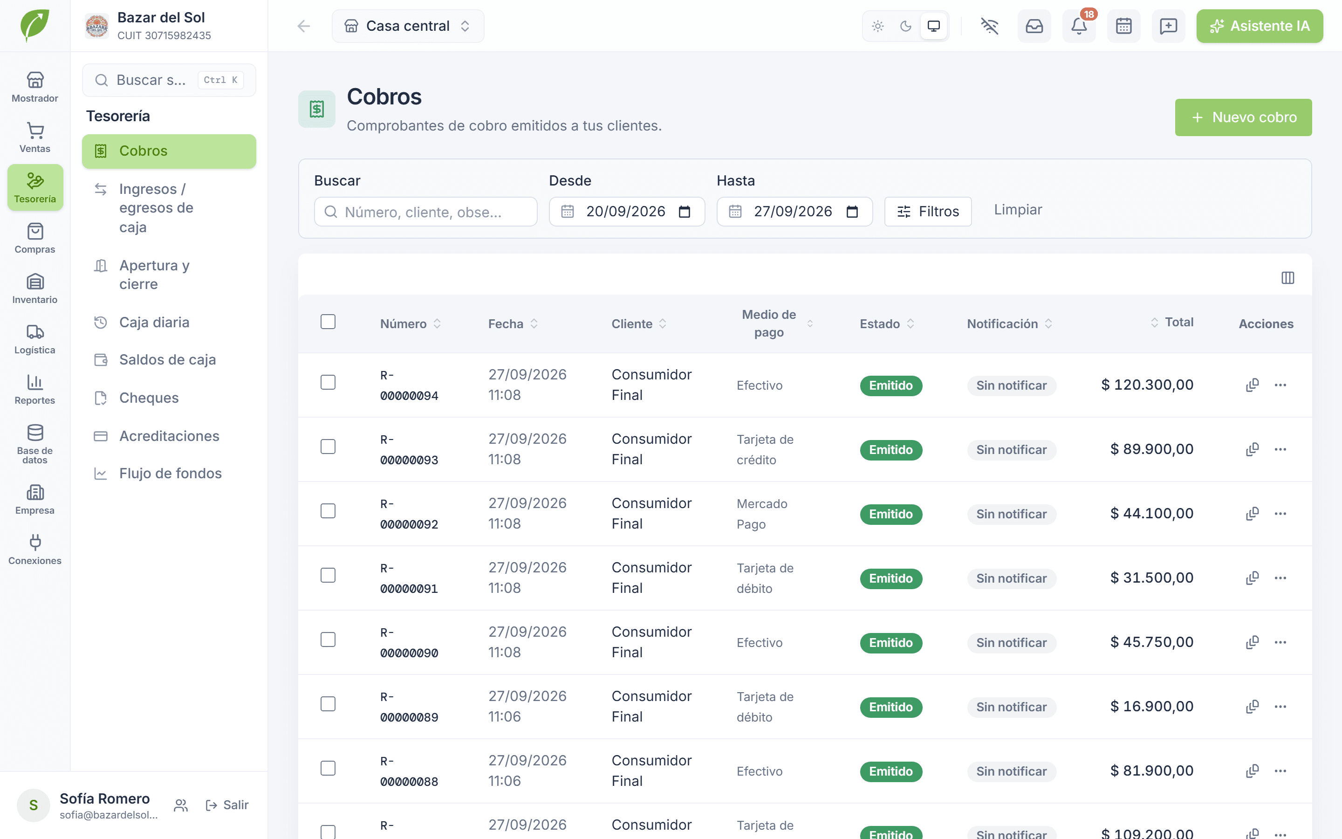Open Ingresos / egresos de caja
The height and width of the screenshot is (839, 1342).
point(169,208)
